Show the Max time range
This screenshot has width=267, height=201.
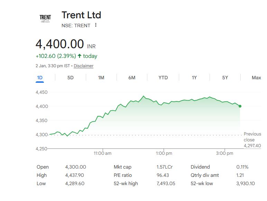click(x=256, y=78)
